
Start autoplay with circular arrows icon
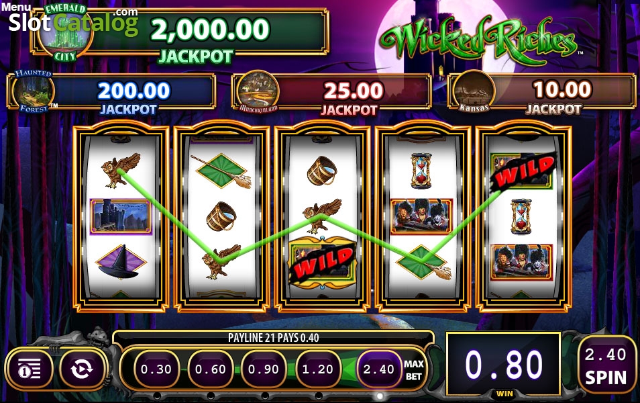click(x=82, y=369)
